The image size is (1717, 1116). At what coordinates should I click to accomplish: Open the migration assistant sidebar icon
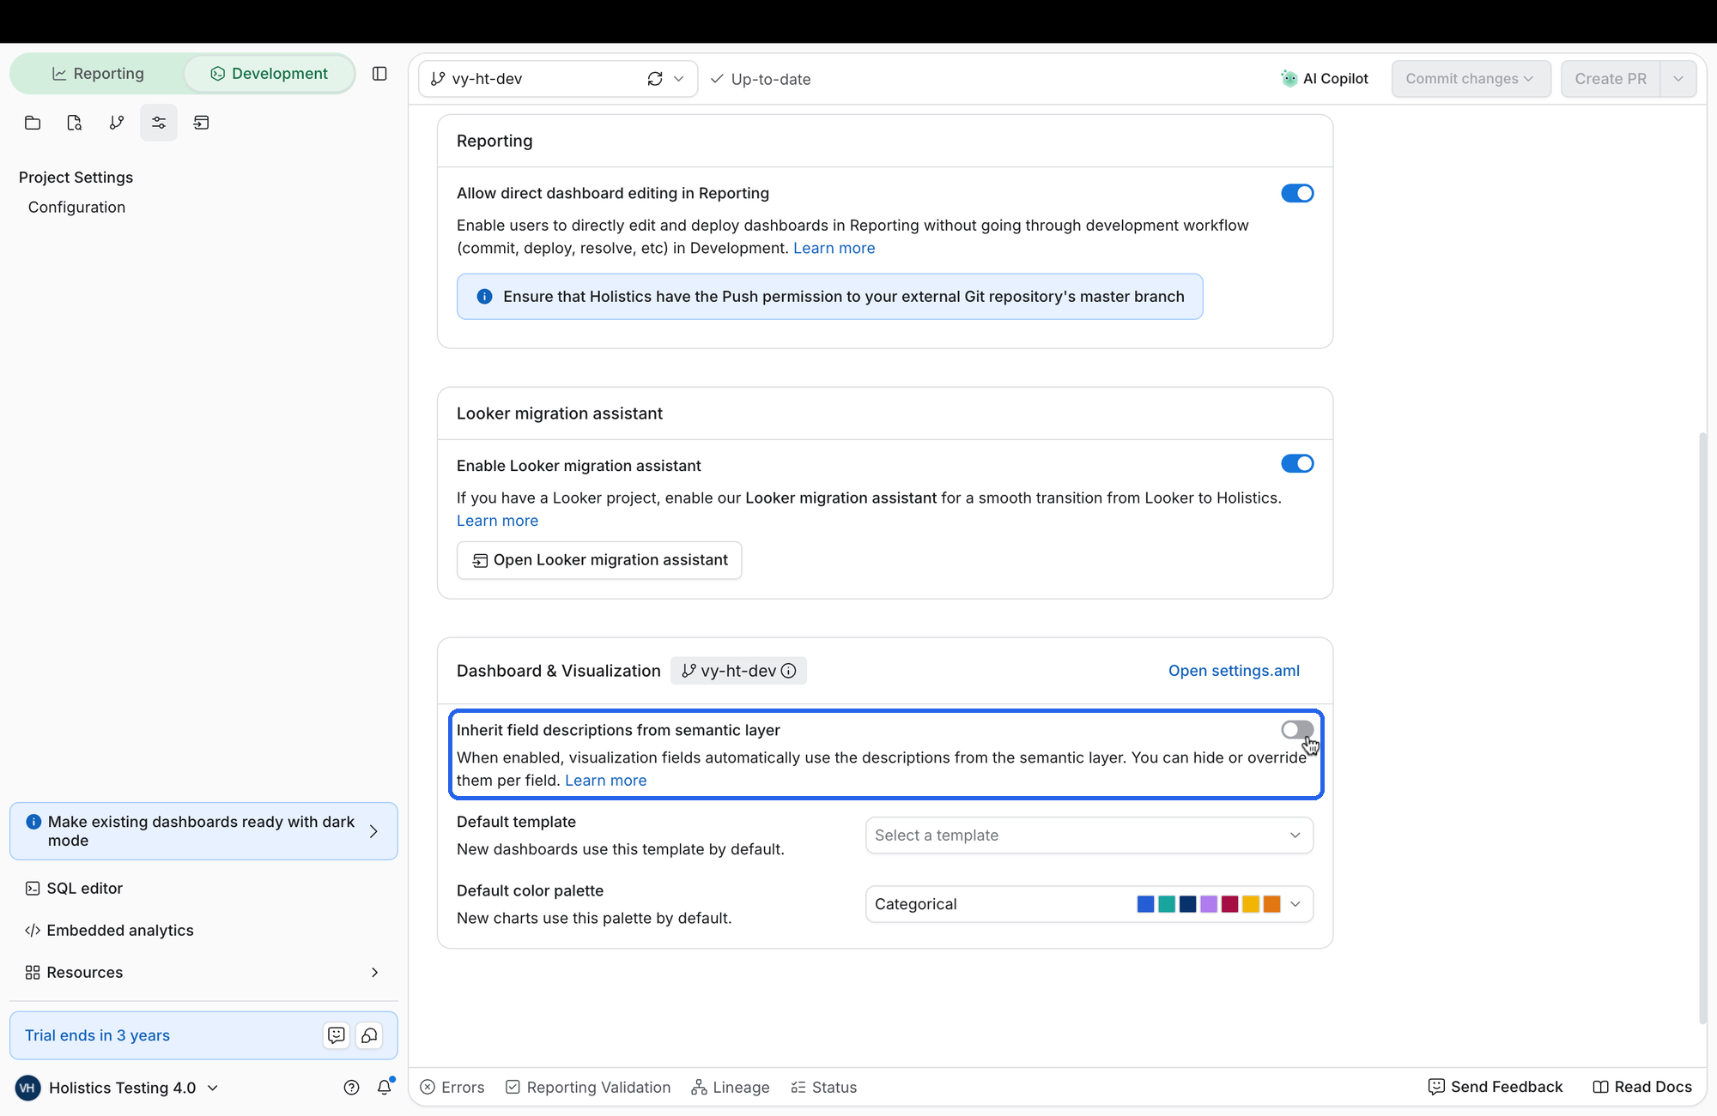pyautogui.click(x=201, y=123)
